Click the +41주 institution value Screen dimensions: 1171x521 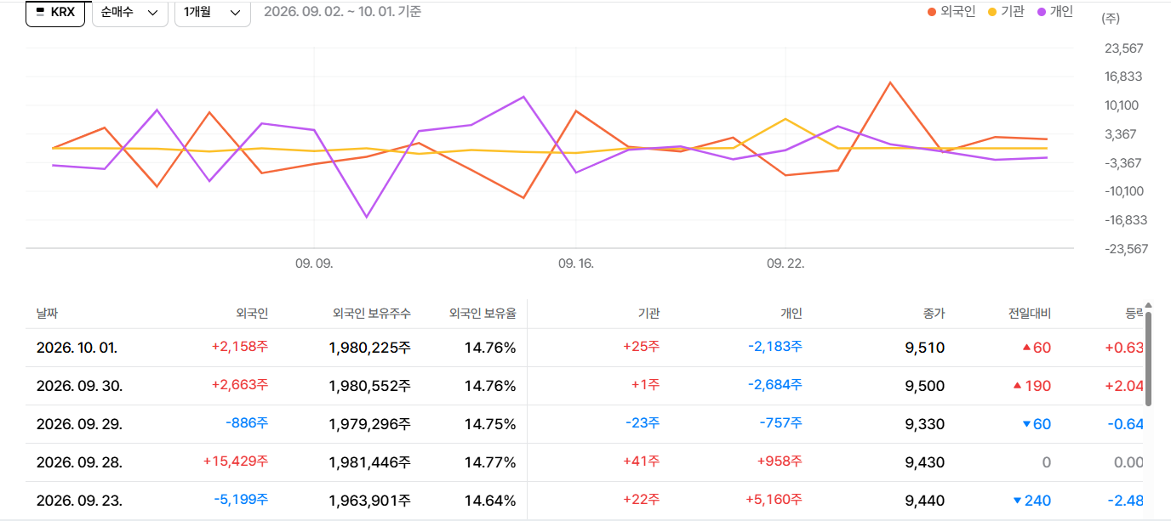pyautogui.click(x=641, y=462)
